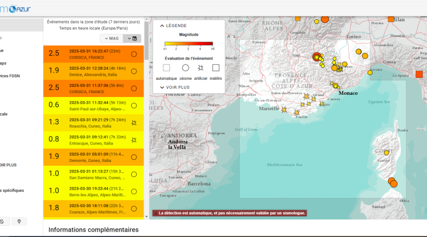Click the star marker next to Marseille
427x237 pixels.
(284, 110)
